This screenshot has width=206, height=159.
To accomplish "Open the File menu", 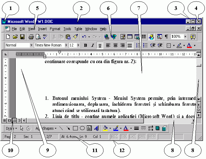I will [x=14, y=29].
